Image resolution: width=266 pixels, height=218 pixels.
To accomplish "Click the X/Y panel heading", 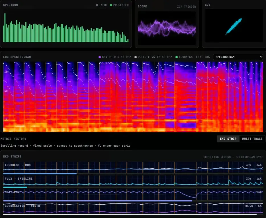I will coord(208,5).
